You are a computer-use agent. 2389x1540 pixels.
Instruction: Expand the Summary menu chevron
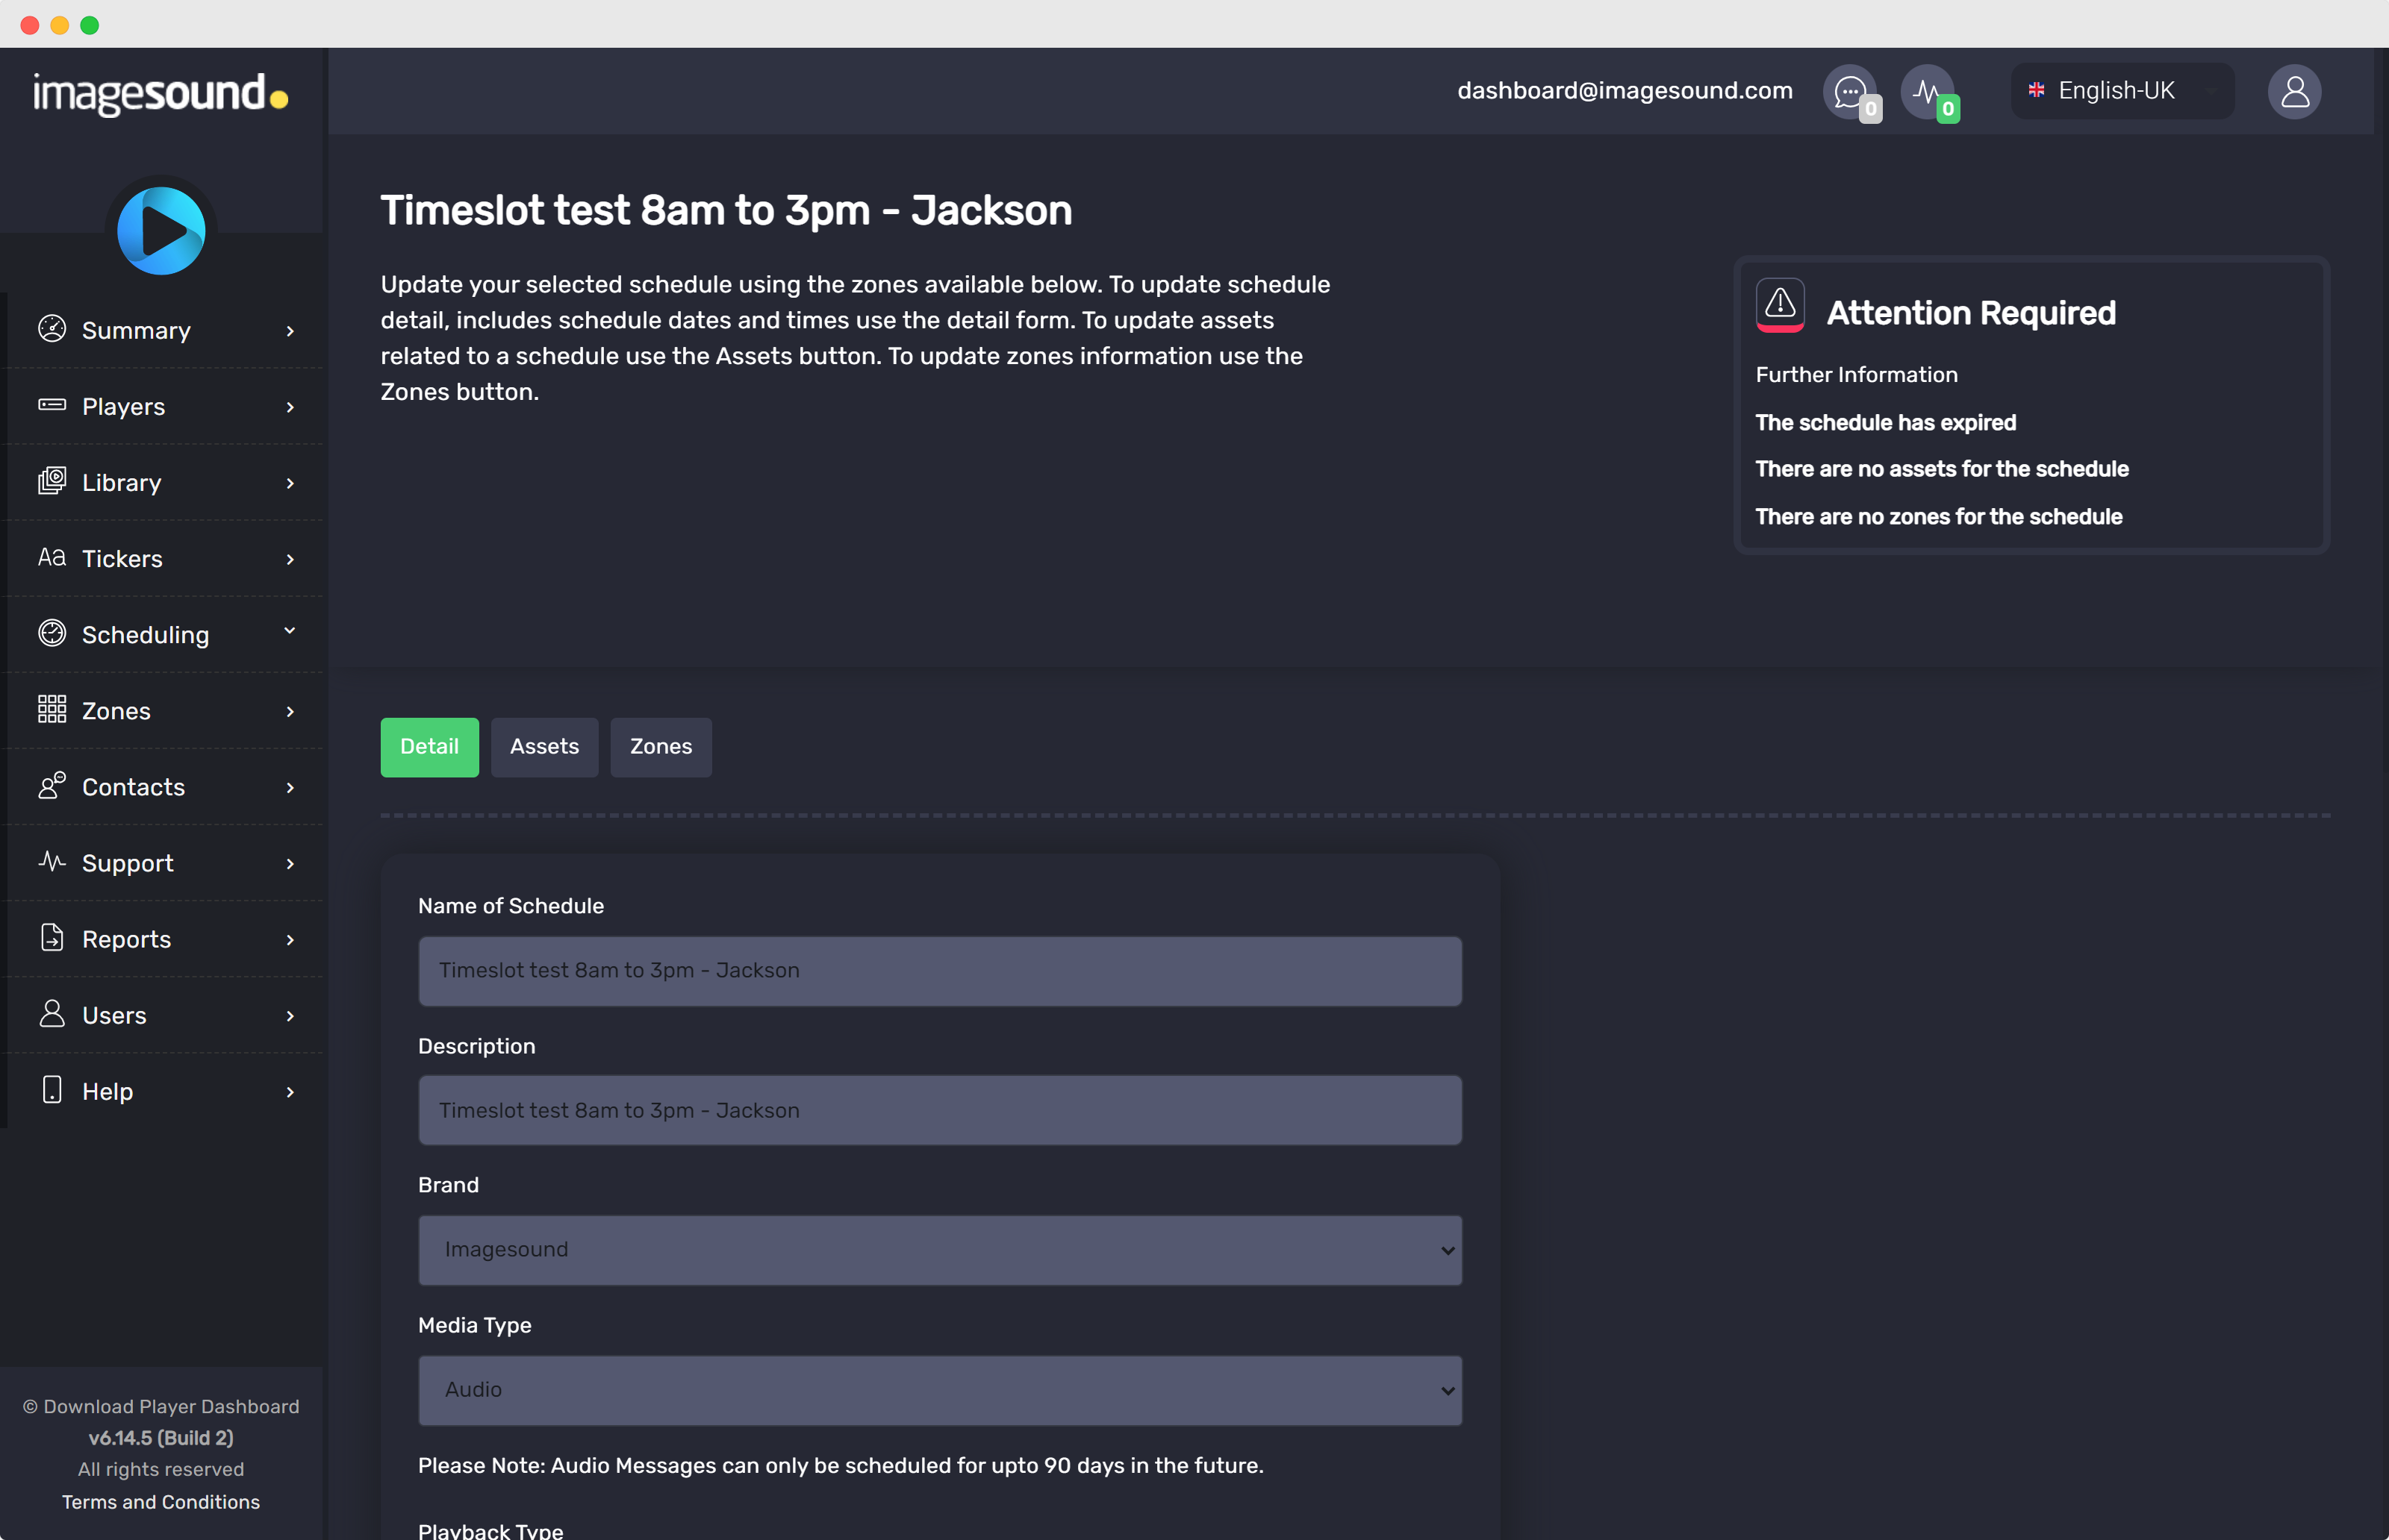290,331
